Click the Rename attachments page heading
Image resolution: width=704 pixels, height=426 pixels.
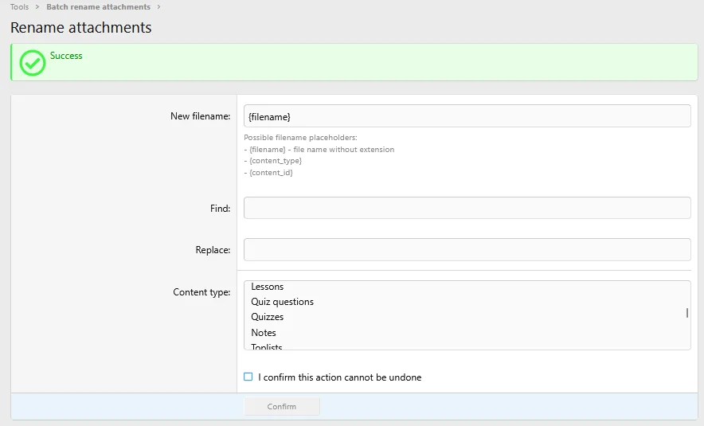[80, 28]
